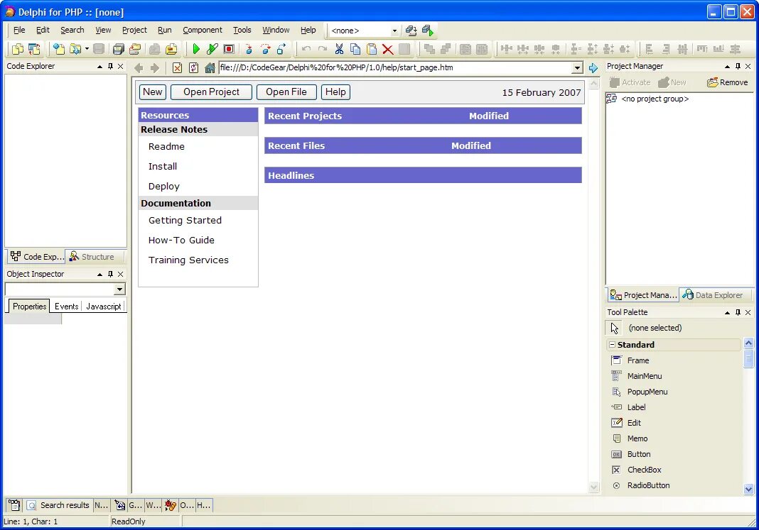
Task: Click the browser Stop loading icon
Action: 177,68
